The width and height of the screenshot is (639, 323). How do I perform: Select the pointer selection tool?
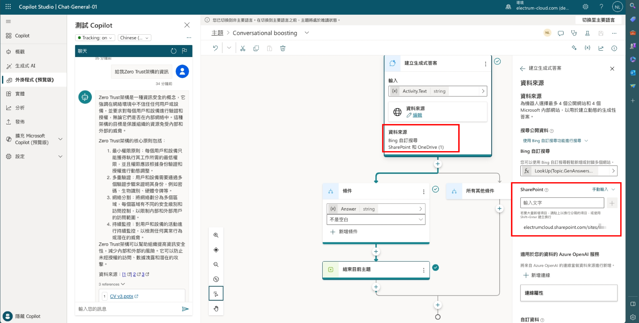pyautogui.click(x=216, y=293)
